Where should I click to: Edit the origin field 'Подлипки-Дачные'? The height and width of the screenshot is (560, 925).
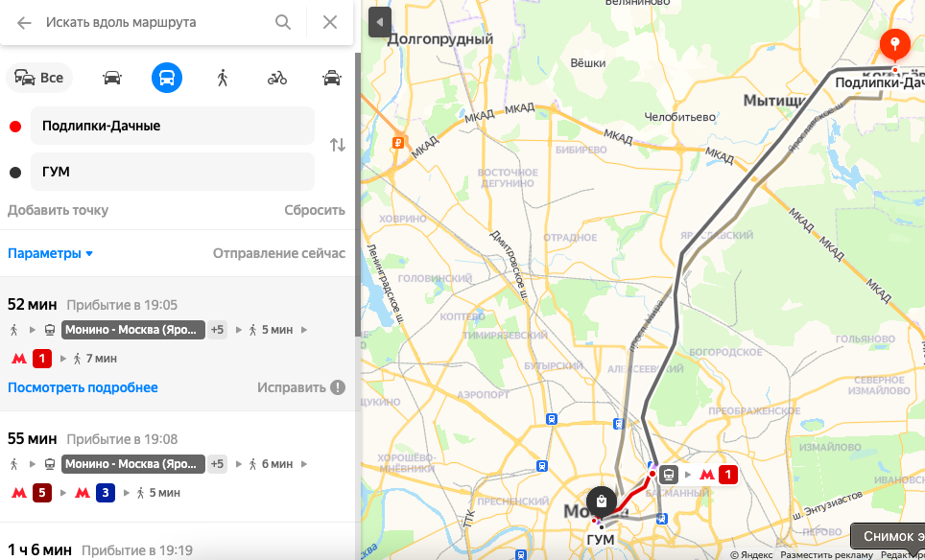[x=173, y=126]
